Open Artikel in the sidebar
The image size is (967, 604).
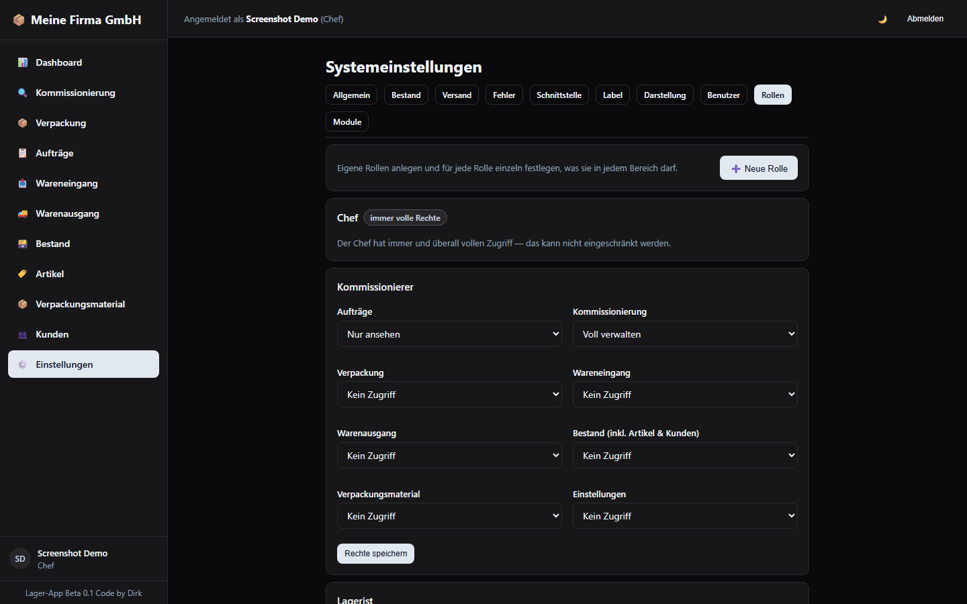(x=83, y=274)
